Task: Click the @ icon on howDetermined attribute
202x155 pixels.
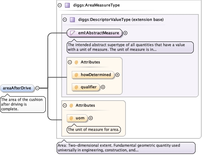Action: pos(76,75)
